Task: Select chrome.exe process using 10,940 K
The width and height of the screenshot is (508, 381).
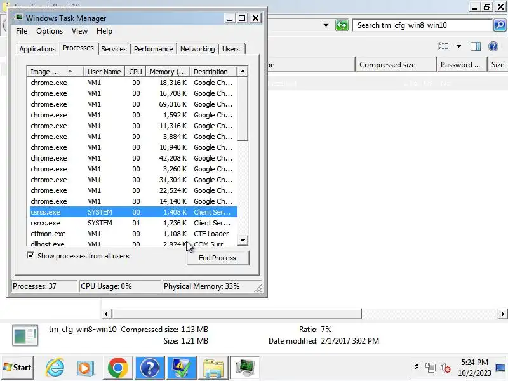Action: tap(133, 147)
